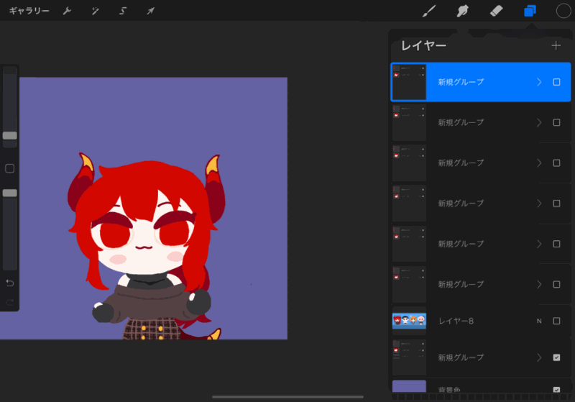Select the name of second 新規グループ from top
The image size is (575, 402).
point(461,122)
